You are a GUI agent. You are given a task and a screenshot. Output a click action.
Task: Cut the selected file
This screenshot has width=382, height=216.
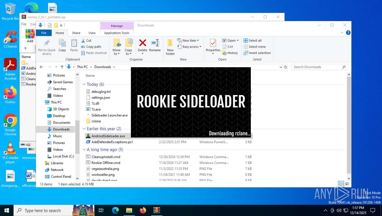coord(86,40)
